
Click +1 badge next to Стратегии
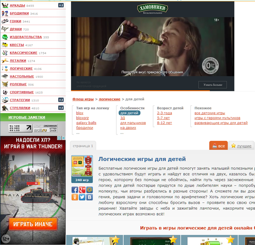(x=61, y=100)
